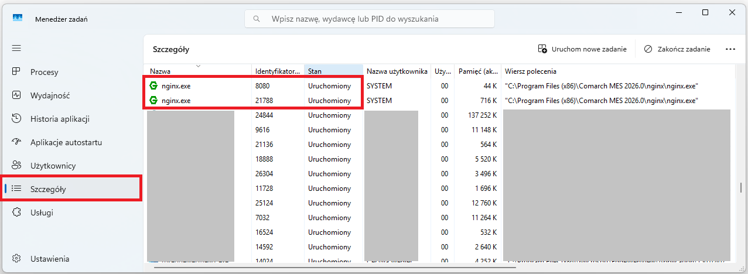The width and height of the screenshot is (748, 274).
Task: Select nginx.exe row with PID 8080
Action: click(x=439, y=86)
